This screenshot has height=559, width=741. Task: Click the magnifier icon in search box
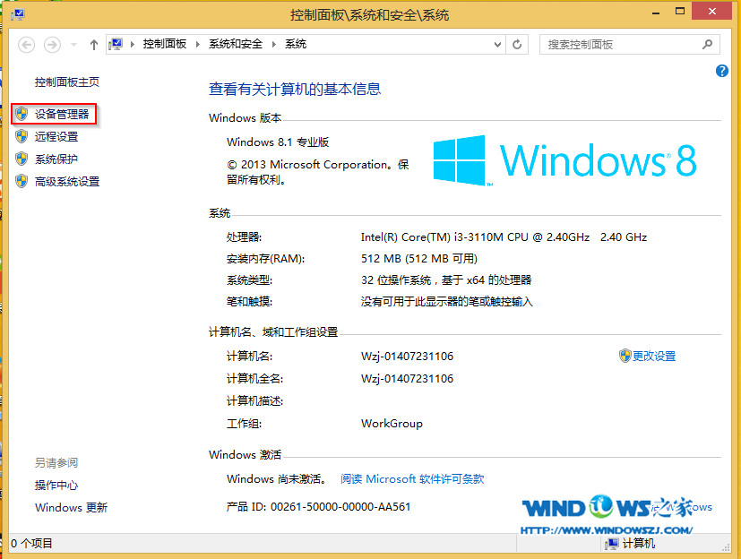[x=707, y=44]
